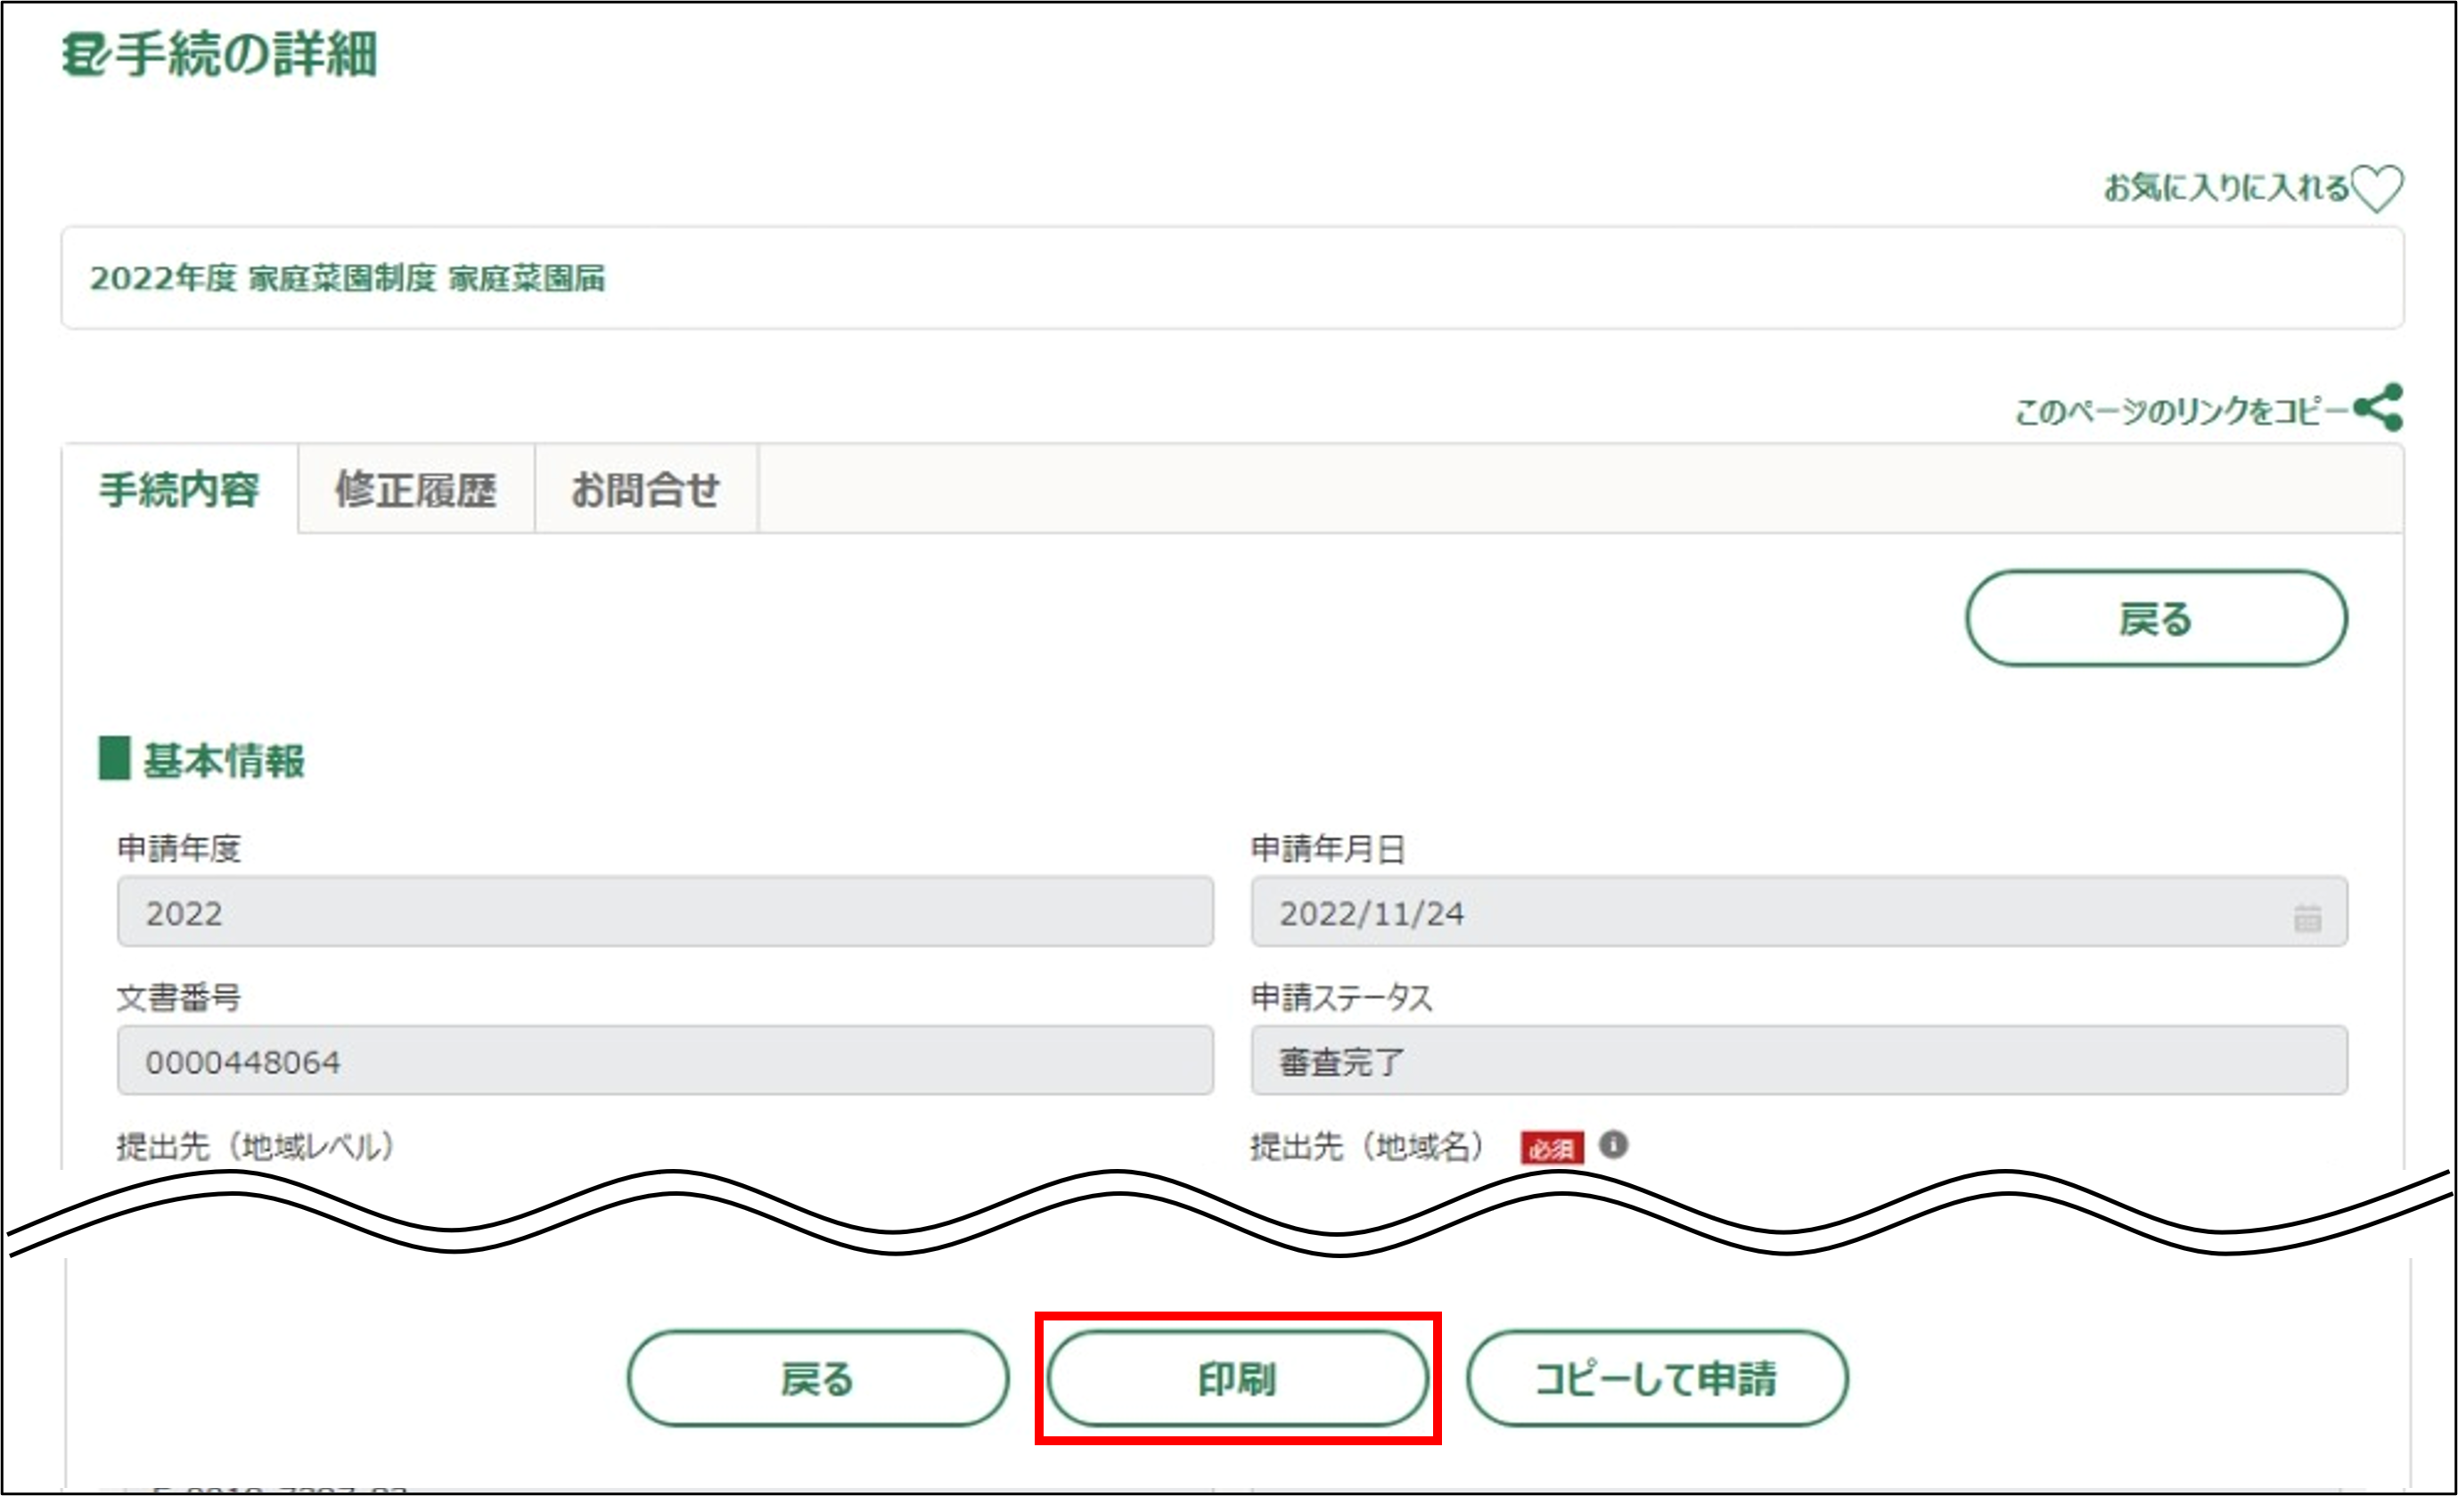Viewport: 2458px width, 1496px height.
Task: Click the eMAFF logo icon by page title
Action: pos(85,53)
